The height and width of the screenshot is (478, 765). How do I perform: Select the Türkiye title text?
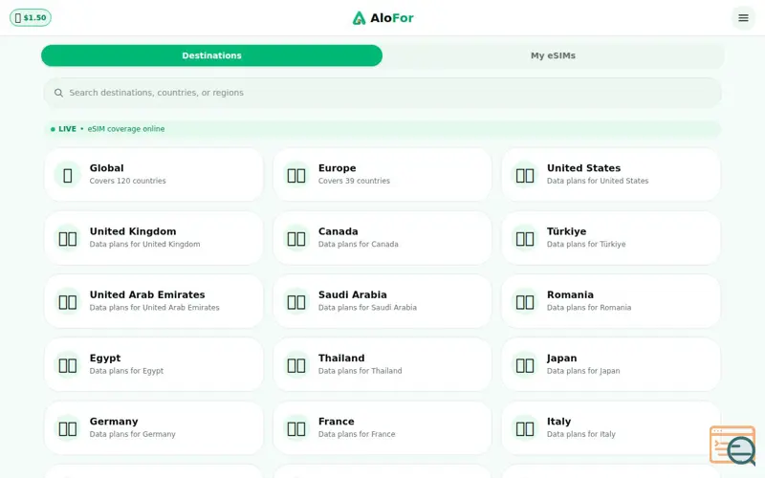[566, 231]
